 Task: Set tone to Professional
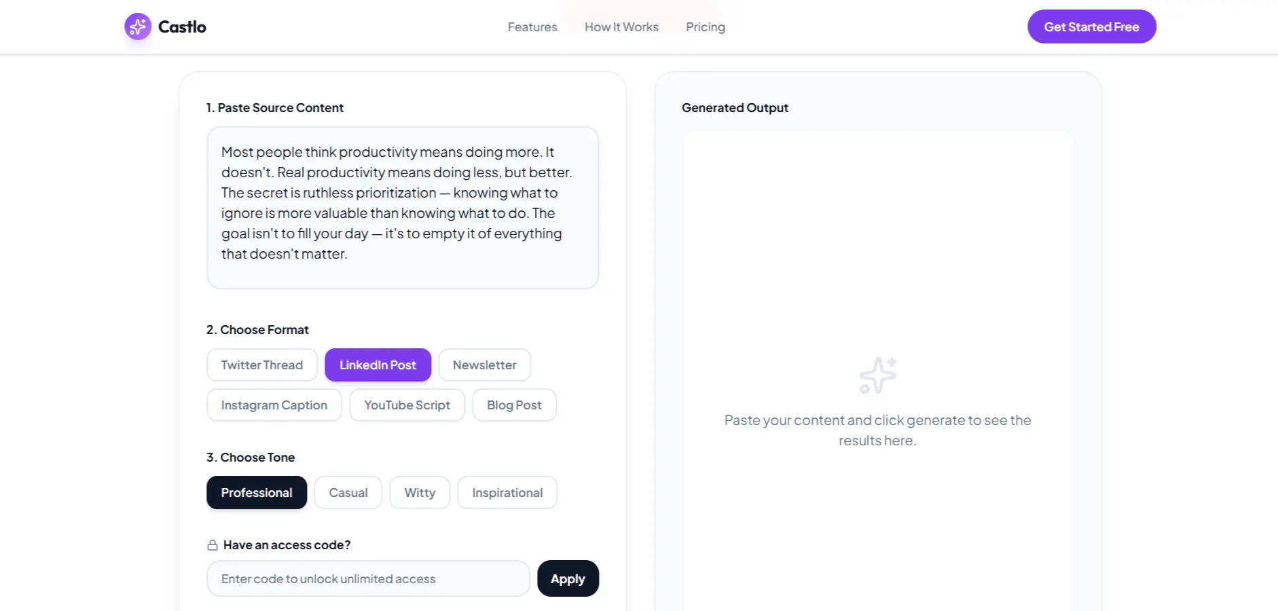click(x=257, y=493)
